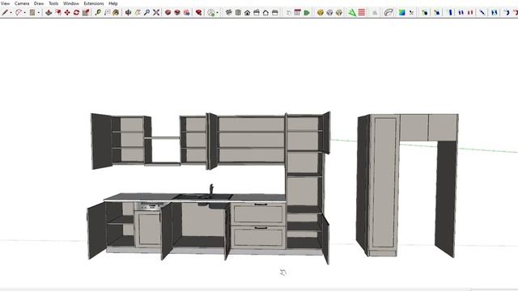Viewport: 518px width, 291px height.
Task: Click the second red gem share icon
Action: [x=177, y=13]
